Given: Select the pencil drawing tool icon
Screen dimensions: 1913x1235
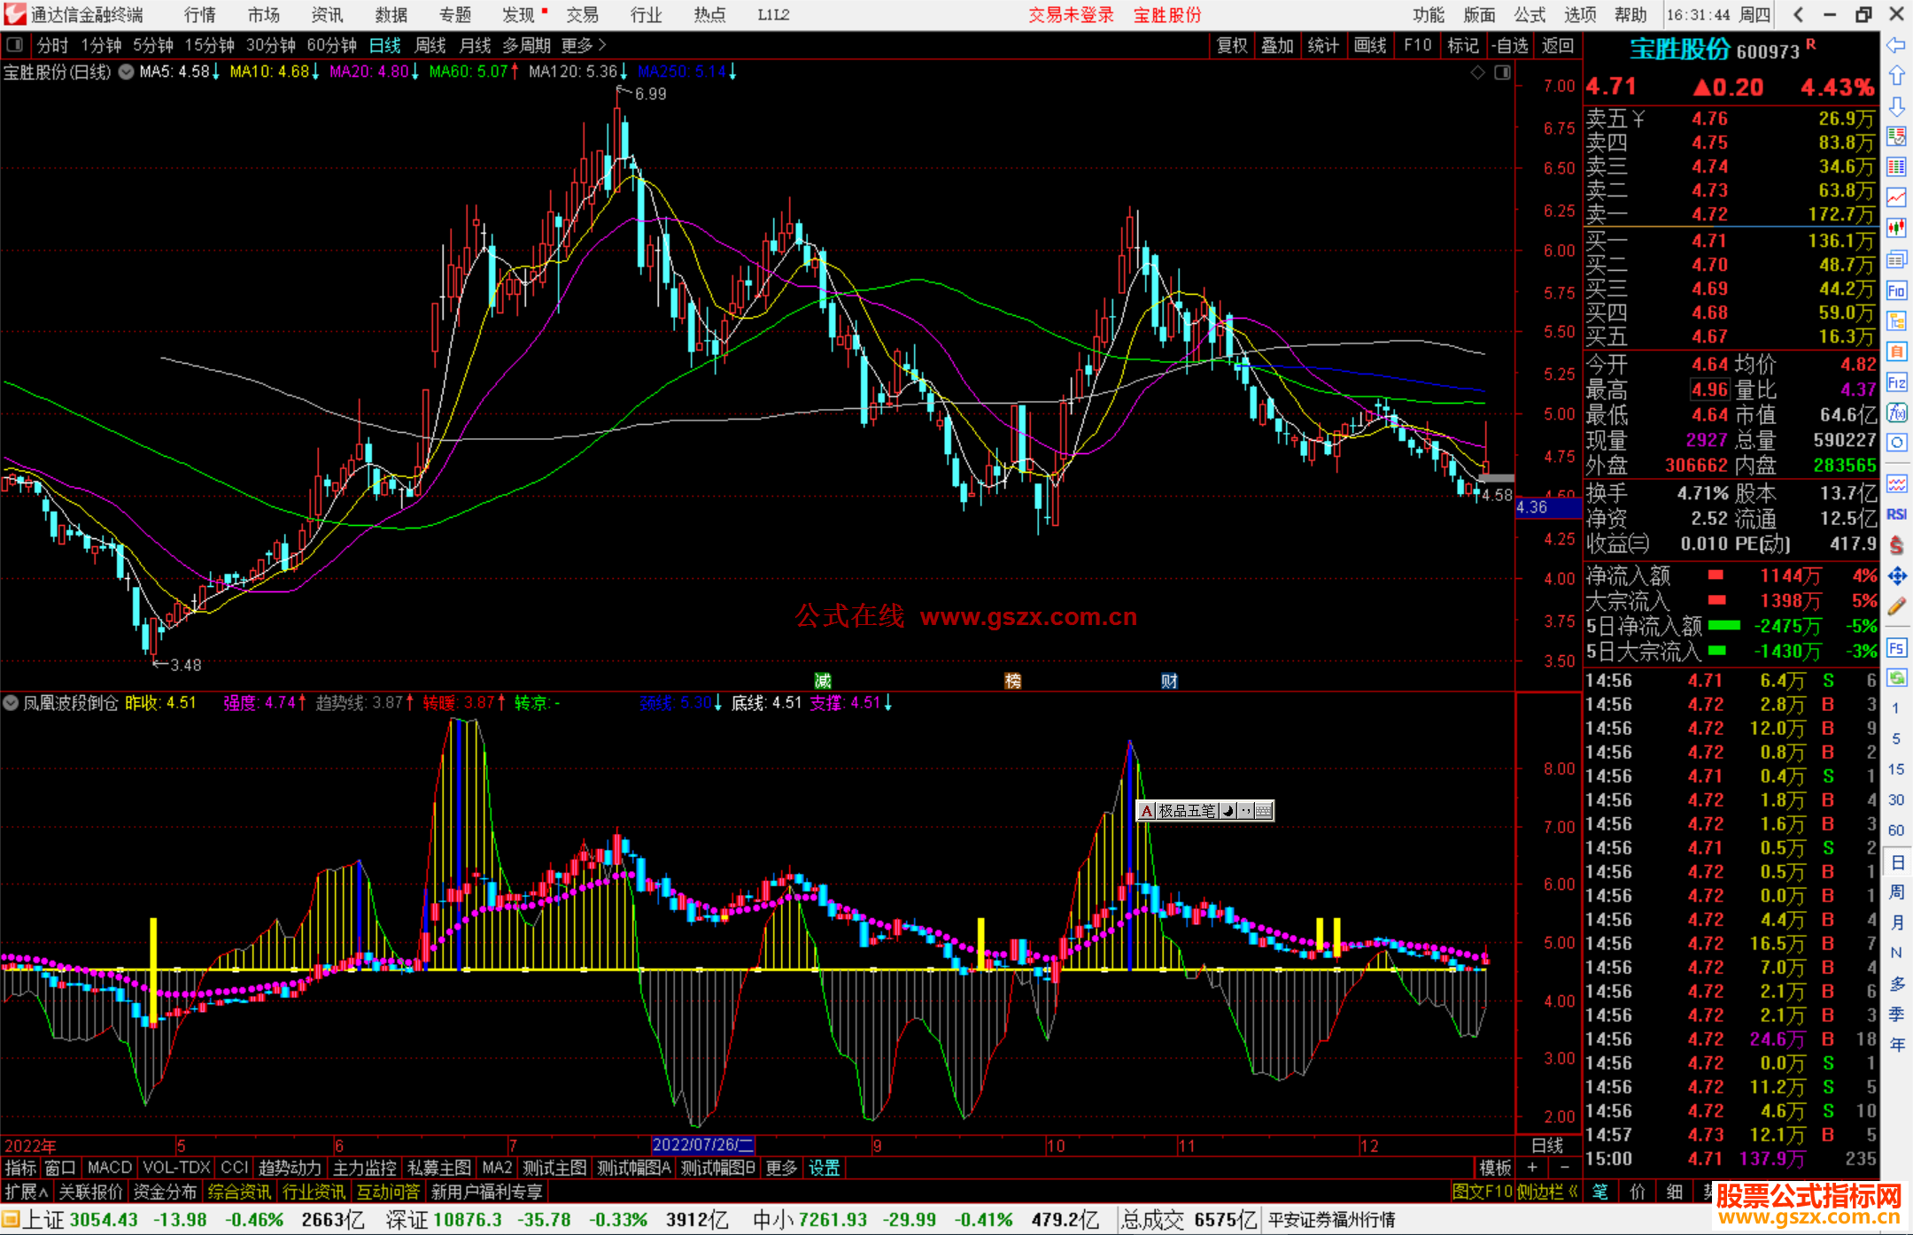Looking at the screenshot, I should (1896, 606).
